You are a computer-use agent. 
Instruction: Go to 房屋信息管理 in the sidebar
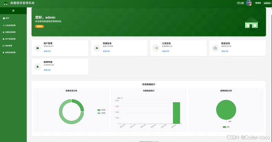coord(13,32)
